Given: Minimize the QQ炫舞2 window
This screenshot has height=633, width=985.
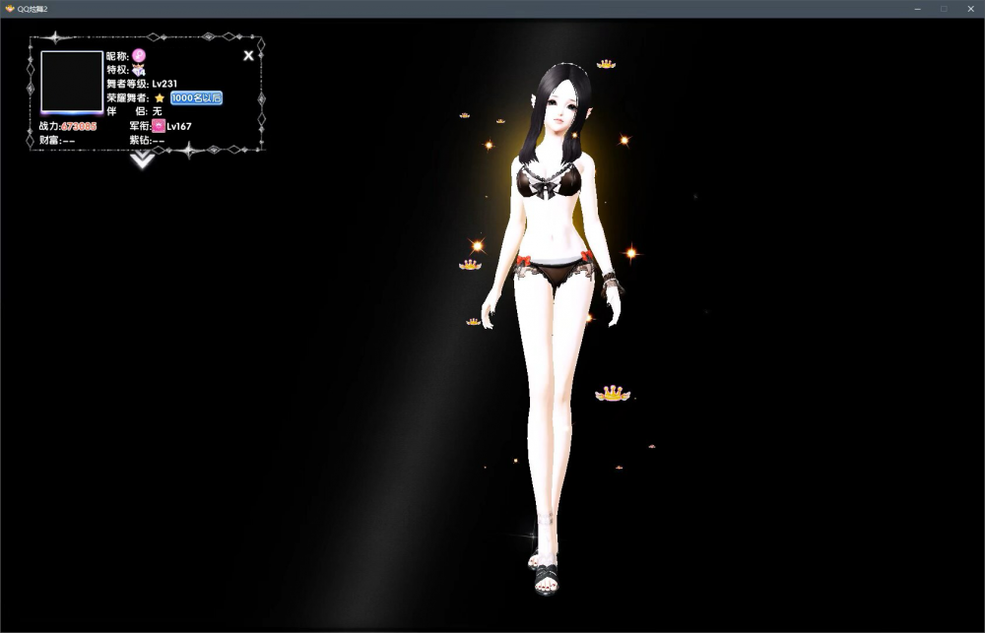Looking at the screenshot, I should click(x=918, y=9).
